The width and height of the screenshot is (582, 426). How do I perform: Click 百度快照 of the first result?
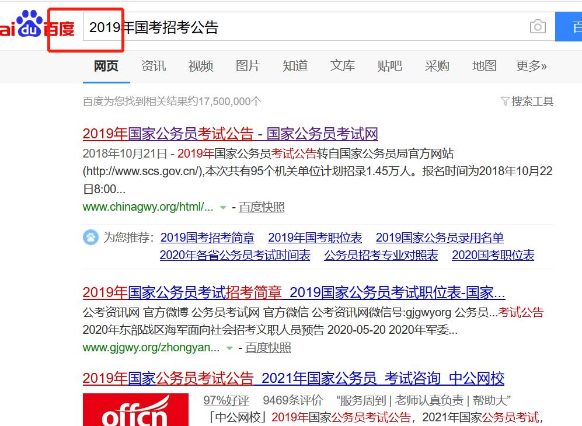(x=262, y=207)
